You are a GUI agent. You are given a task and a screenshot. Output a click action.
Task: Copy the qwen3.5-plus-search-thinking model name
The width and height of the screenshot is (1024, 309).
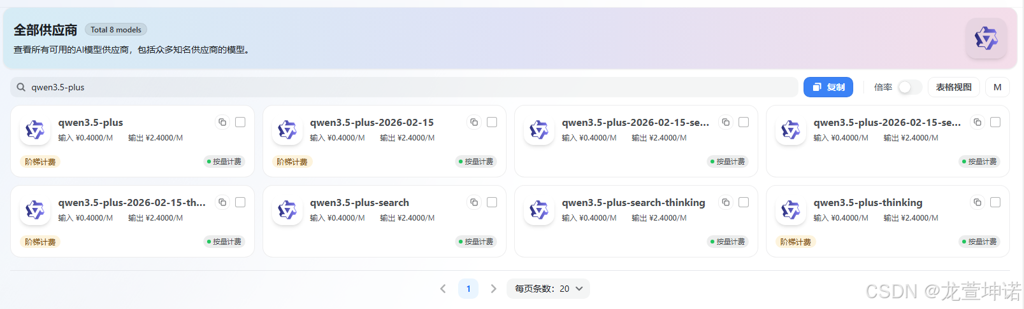(x=726, y=202)
